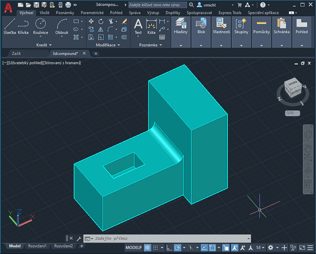Click the Křivka polyline tool
The height and width of the screenshot is (254, 316).
point(24,26)
